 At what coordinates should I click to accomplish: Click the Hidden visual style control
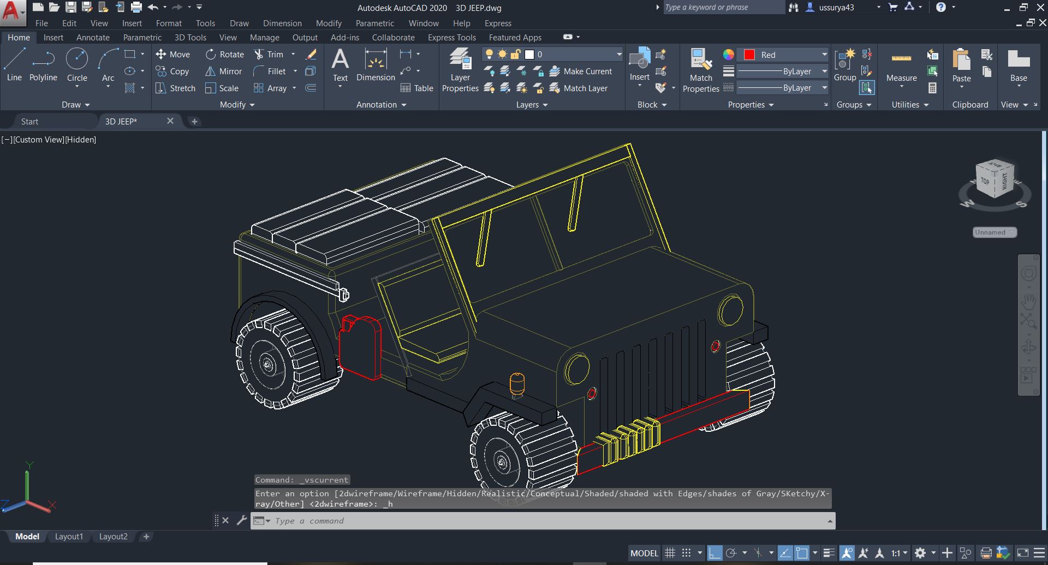(81, 139)
